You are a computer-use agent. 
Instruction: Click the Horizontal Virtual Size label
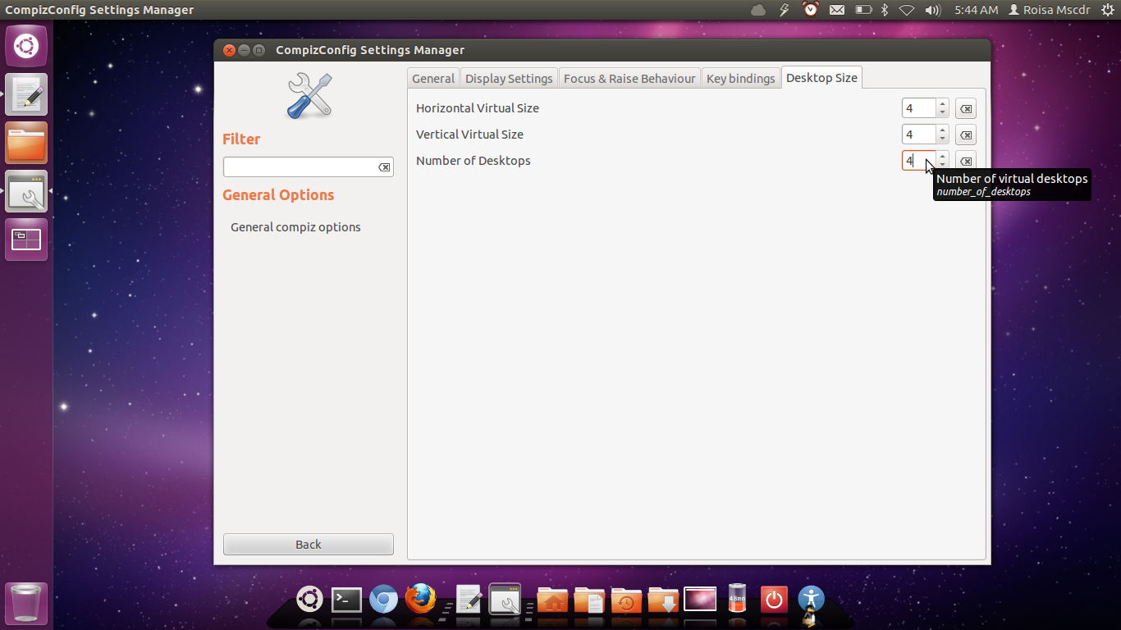(478, 108)
